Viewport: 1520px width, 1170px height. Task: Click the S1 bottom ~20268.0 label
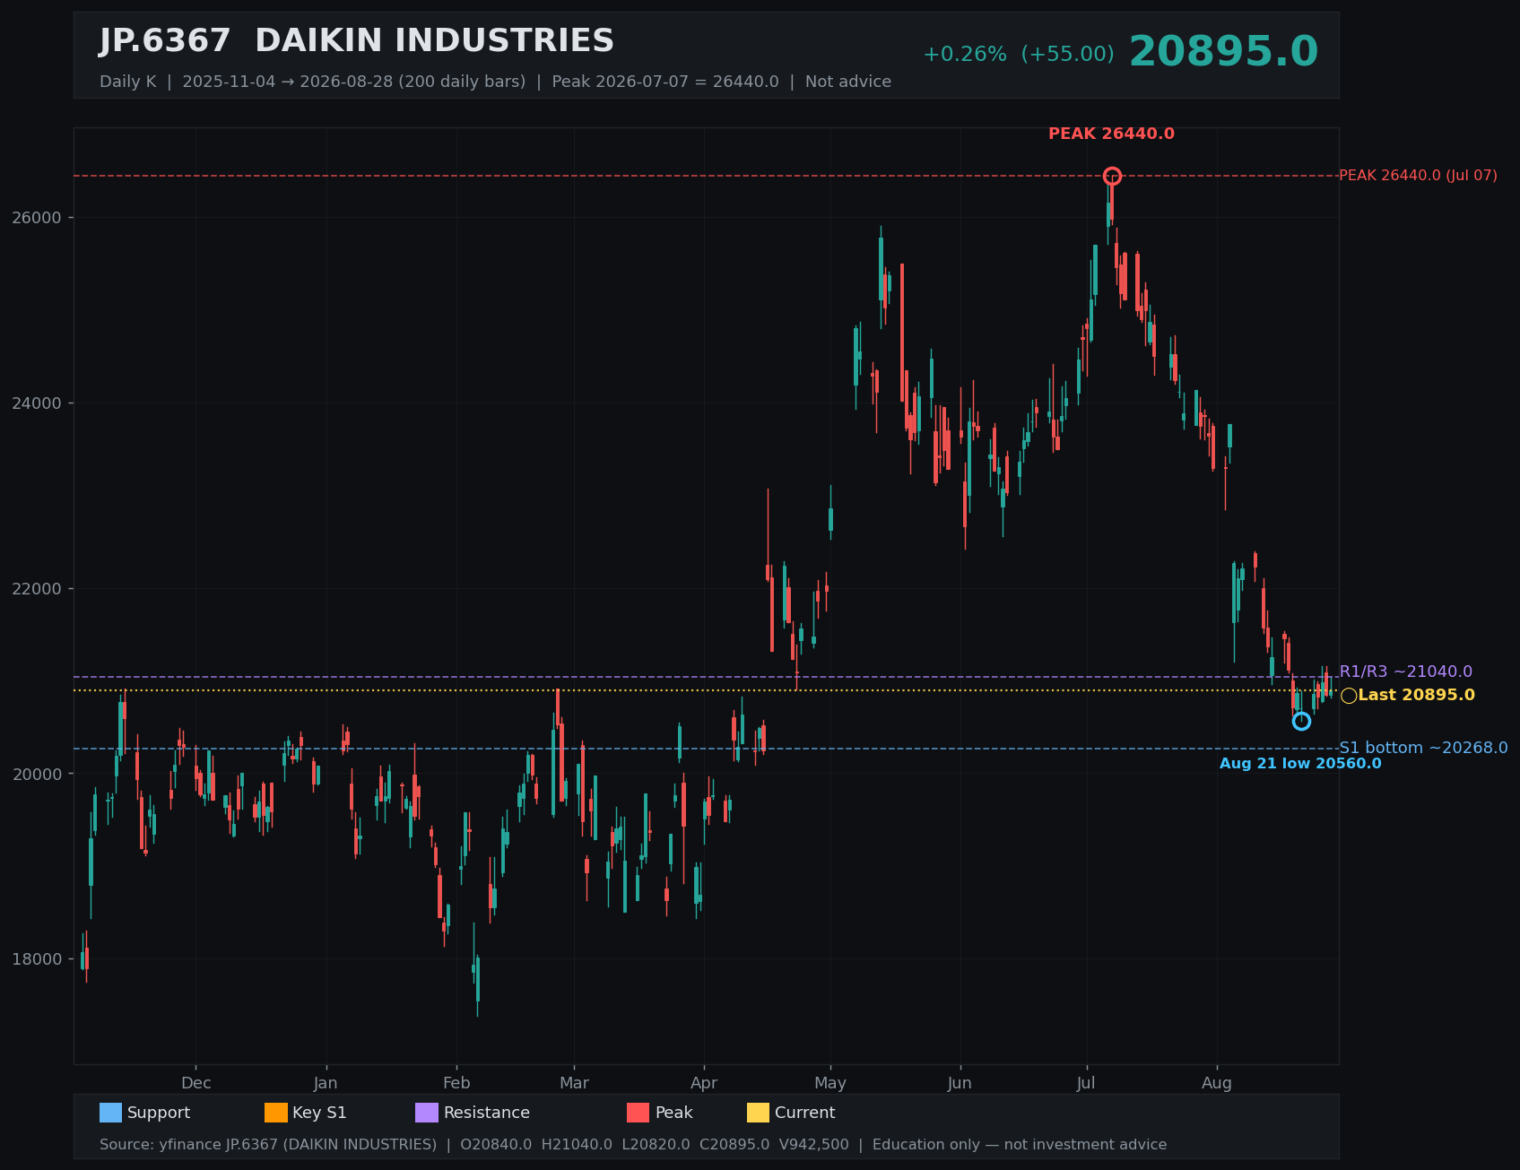[1423, 748]
